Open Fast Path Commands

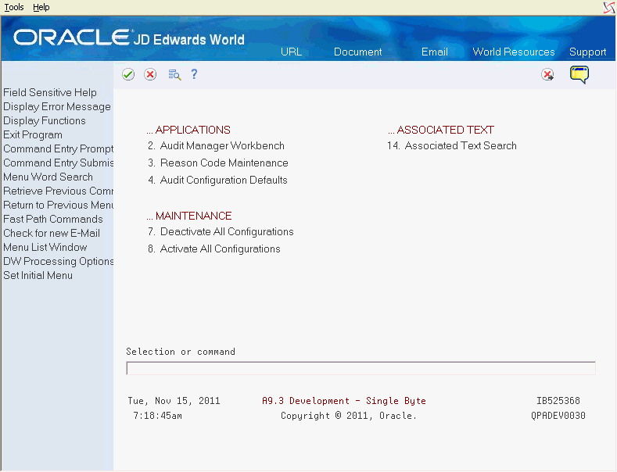point(53,219)
